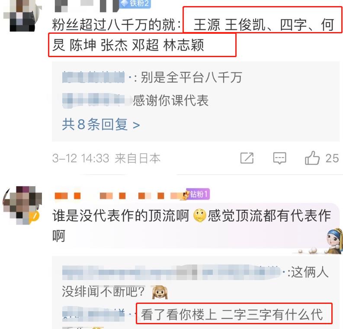This screenshot has height=329, width=343.
Task: Tap reply 这俩人没绯闻不断吧
Action: [x=196, y=282]
